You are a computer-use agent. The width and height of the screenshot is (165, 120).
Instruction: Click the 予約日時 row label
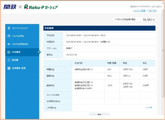[x=51, y=35]
